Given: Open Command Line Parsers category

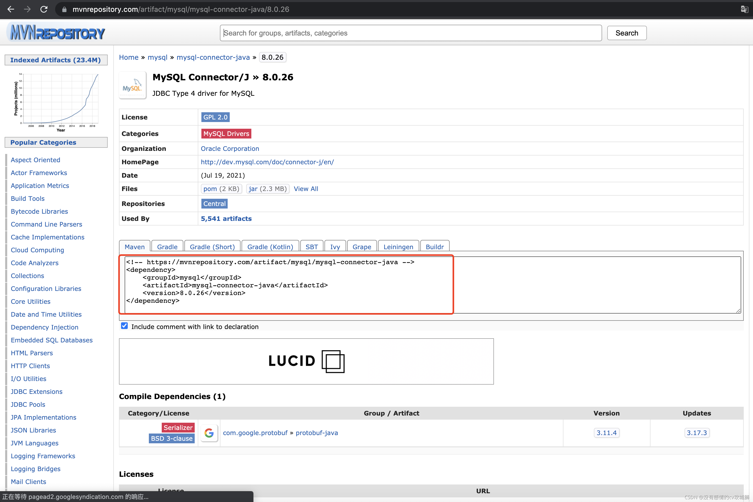Looking at the screenshot, I should (x=46, y=224).
